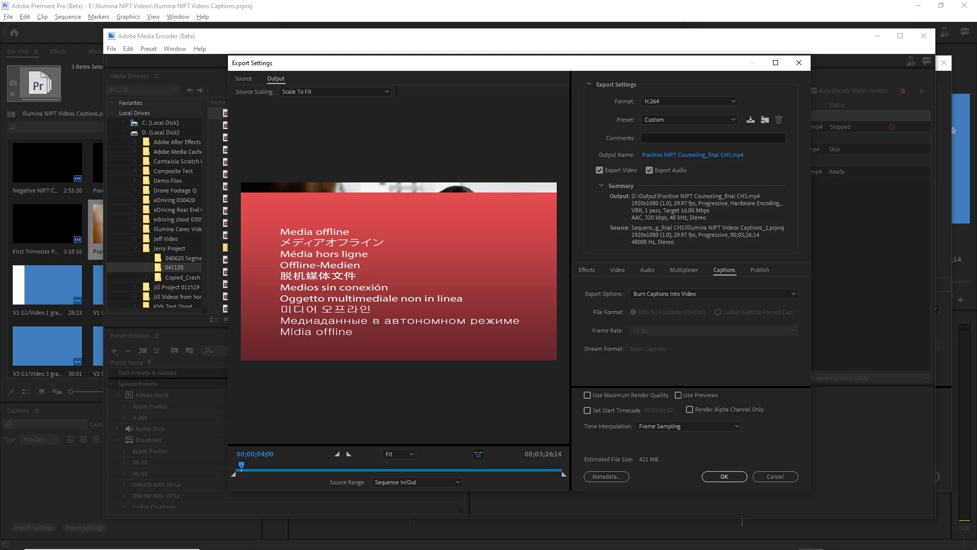Click Set Out Point triangle marker
The image size is (977, 550).
(x=349, y=454)
